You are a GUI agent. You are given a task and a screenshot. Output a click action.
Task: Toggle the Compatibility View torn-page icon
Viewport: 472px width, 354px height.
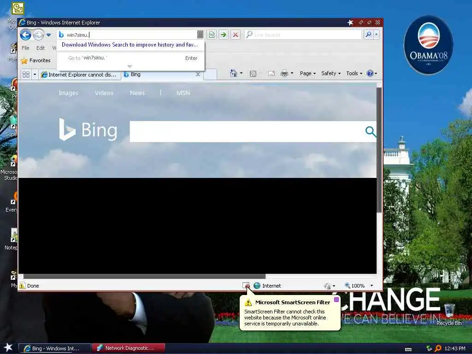click(x=212, y=35)
